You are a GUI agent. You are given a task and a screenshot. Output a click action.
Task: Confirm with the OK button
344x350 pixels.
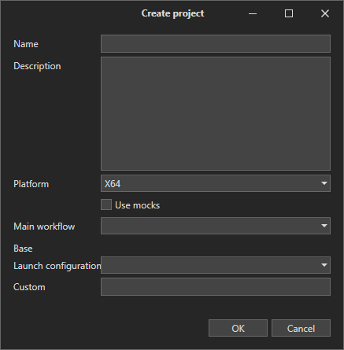(238, 328)
